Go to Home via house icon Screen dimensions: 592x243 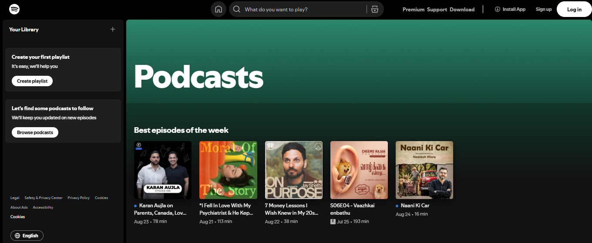click(x=219, y=9)
